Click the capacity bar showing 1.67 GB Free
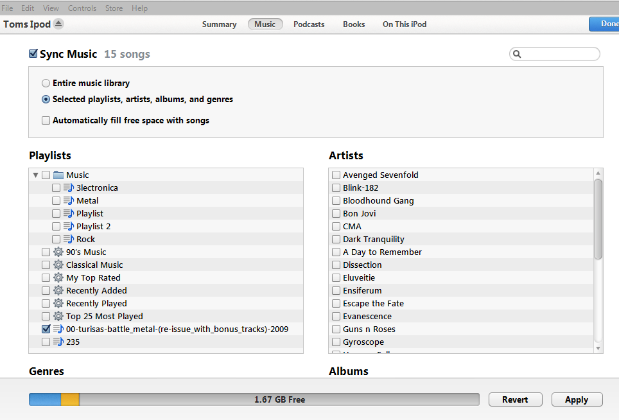The height and width of the screenshot is (420, 619). point(254,399)
